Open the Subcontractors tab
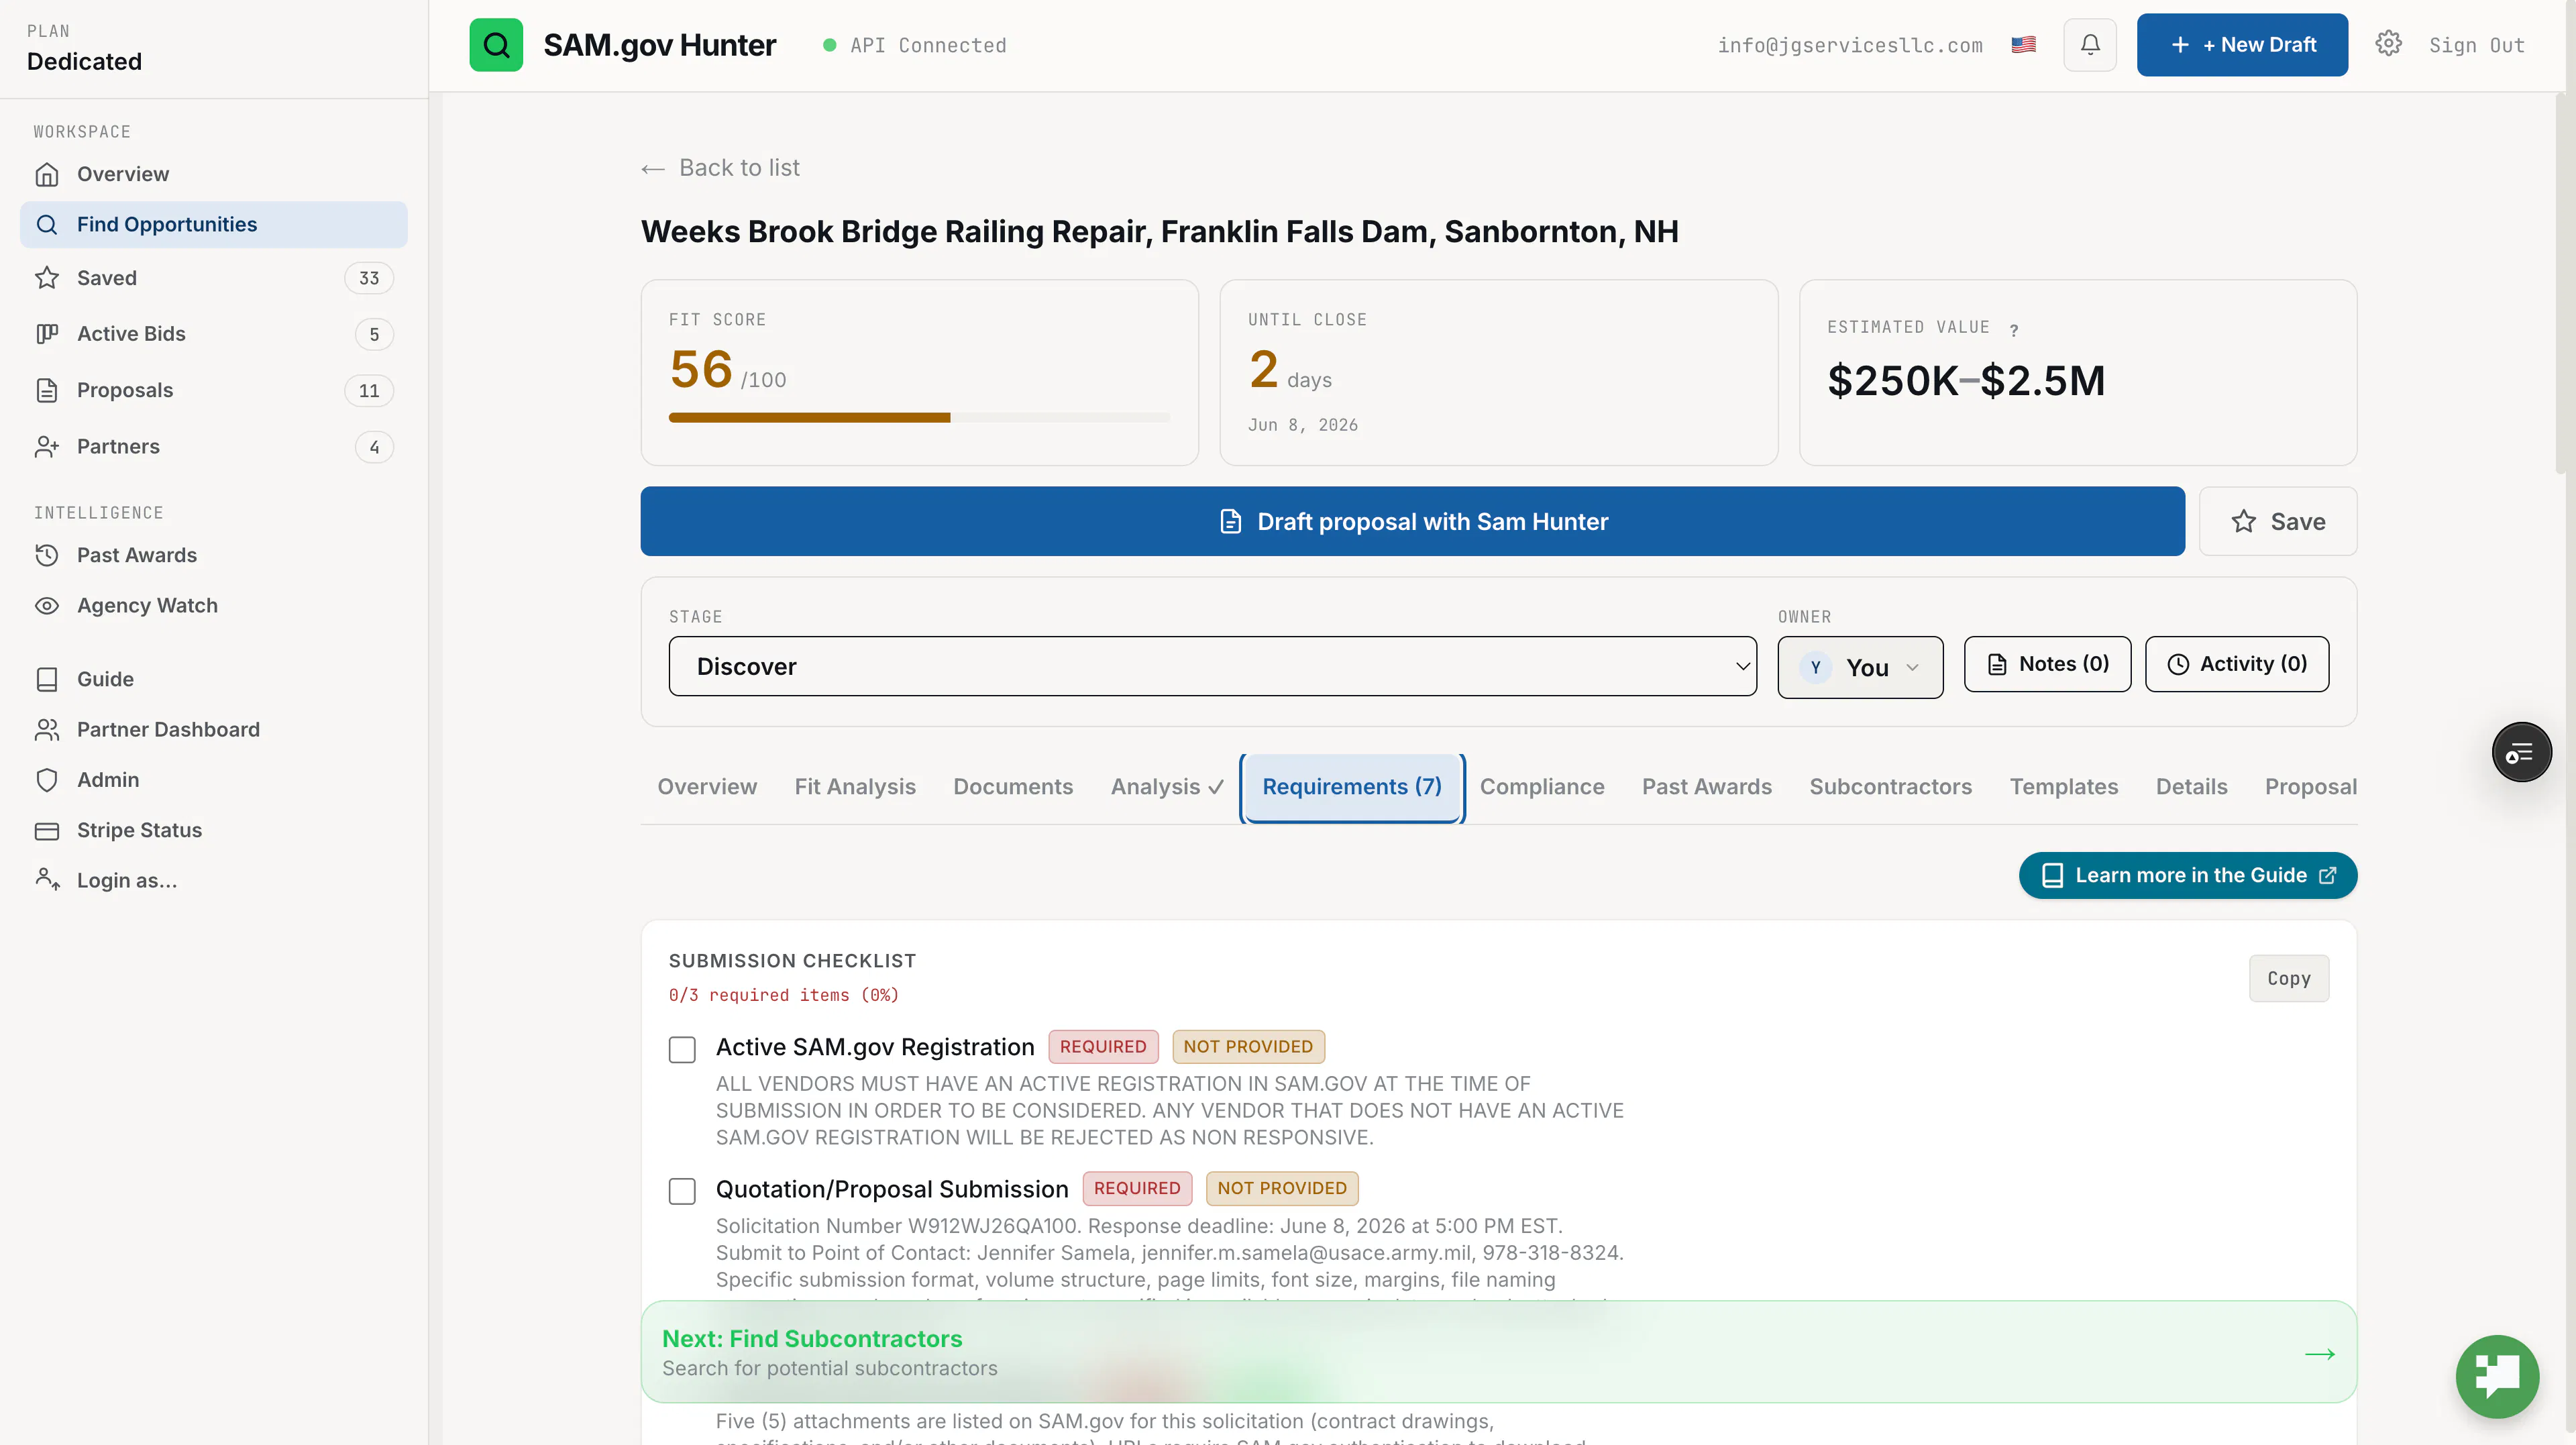The height and width of the screenshot is (1445, 2576). pyautogui.click(x=1890, y=787)
